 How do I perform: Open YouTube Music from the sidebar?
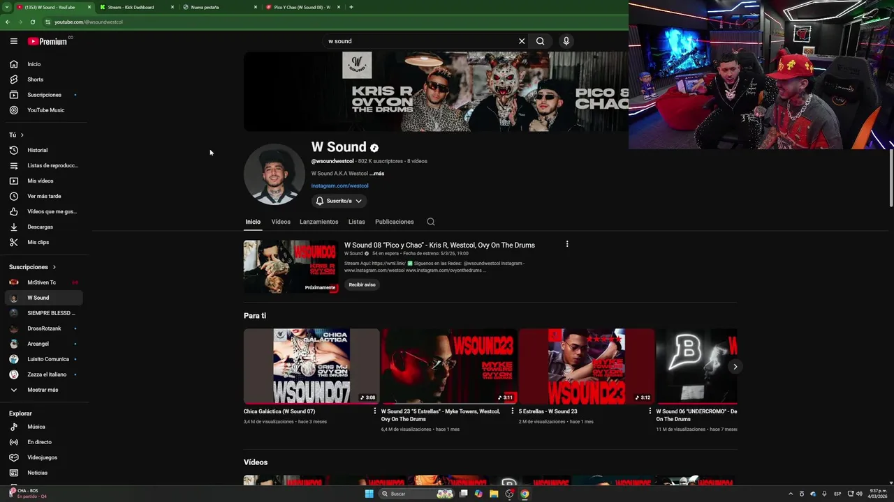pyautogui.click(x=43, y=110)
